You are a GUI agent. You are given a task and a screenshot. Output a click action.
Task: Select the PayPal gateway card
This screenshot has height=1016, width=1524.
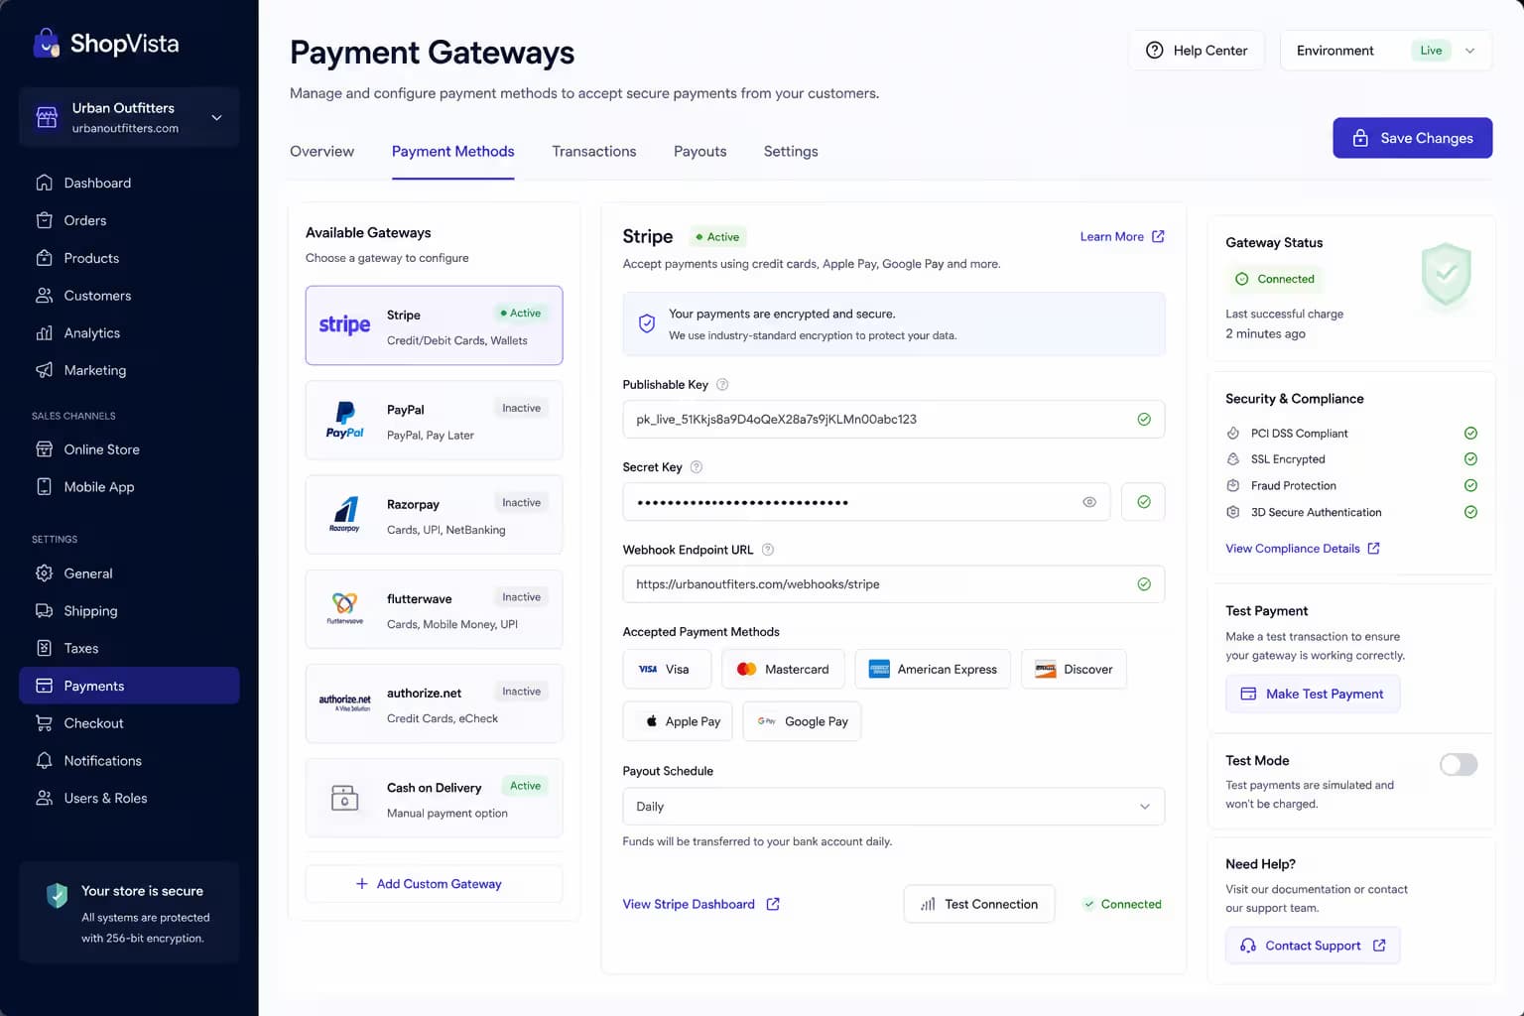[434, 421]
